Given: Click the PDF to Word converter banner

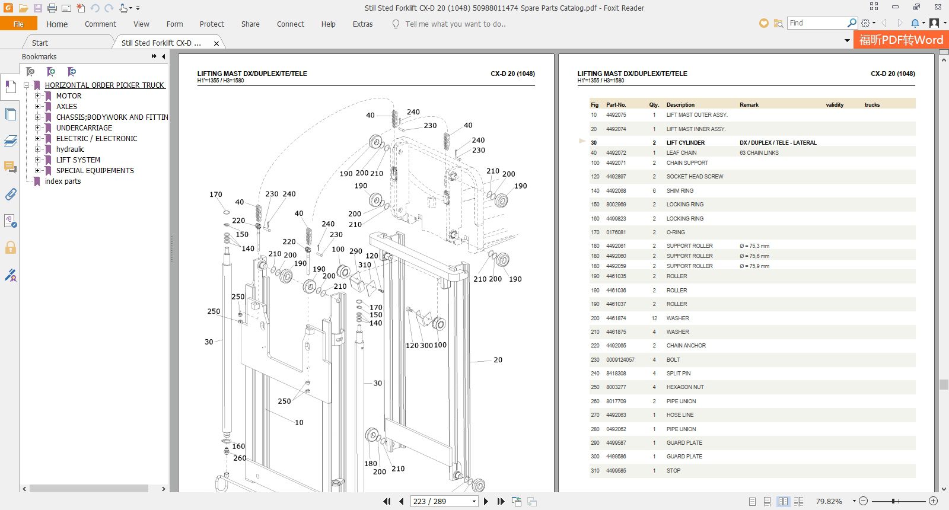Looking at the screenshot, I should (901, 40).
